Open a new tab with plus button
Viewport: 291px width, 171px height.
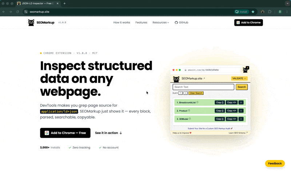tap(64, 3)
